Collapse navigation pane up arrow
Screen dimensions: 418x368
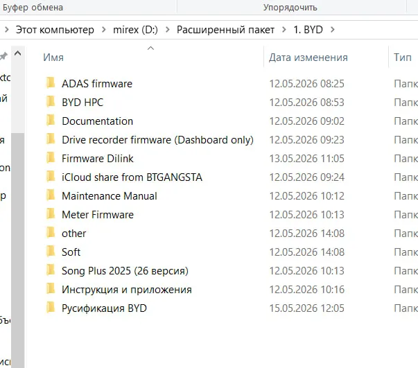tap(17, 53)
